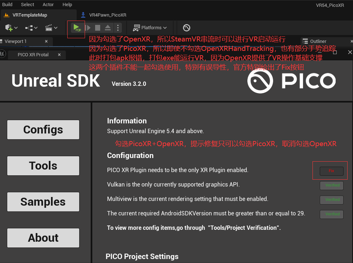Click the eject button
Screen dimensions: 353x263
click(108, 28)
